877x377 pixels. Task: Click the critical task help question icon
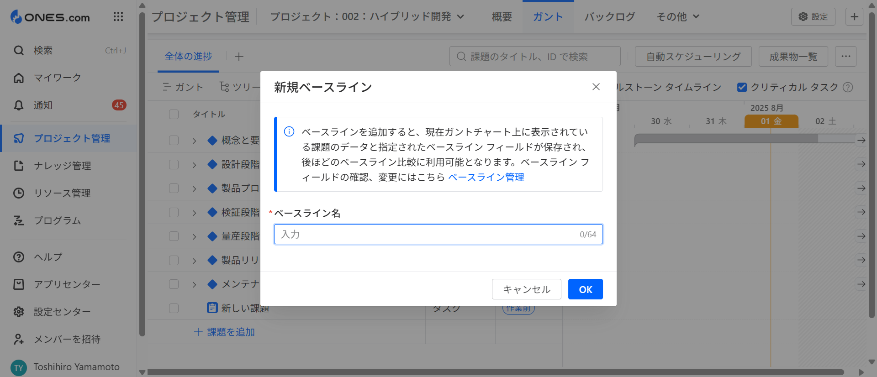point(848,87)
